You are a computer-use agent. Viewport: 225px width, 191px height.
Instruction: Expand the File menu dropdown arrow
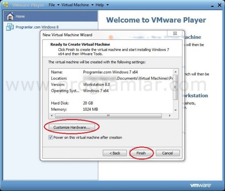click(58, 5)
